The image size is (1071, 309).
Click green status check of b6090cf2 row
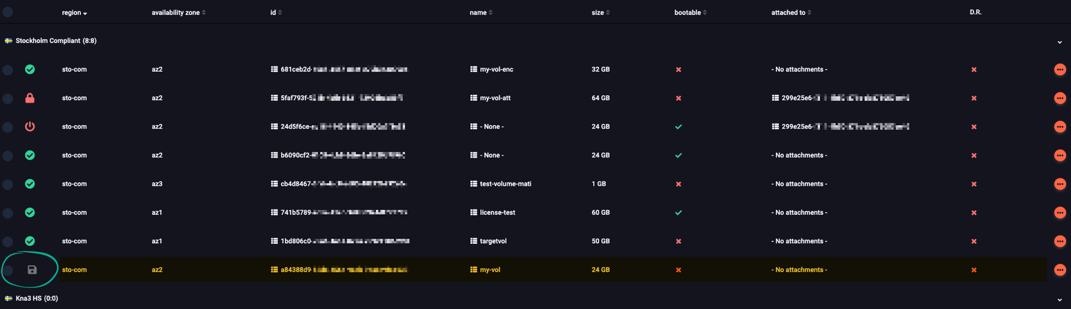[x=30, y=155]
